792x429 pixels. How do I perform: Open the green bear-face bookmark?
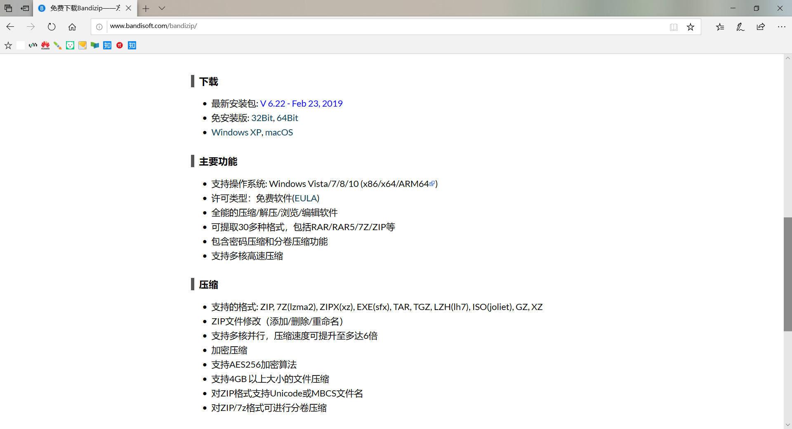click(x=70, y=45)
